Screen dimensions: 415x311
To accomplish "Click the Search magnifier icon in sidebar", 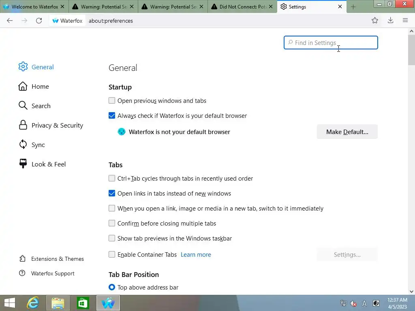I will 23,106.
